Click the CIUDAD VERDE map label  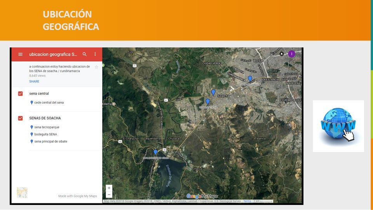coord(211,63)
